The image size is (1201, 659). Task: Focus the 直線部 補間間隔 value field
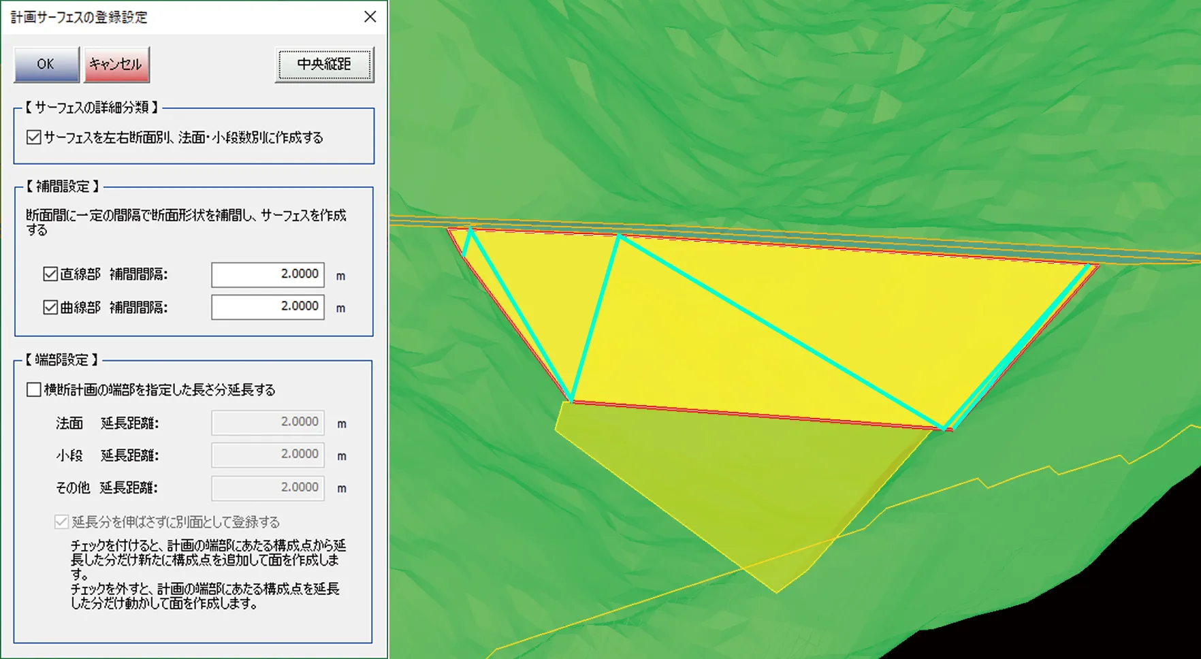[x=268, y=274]
